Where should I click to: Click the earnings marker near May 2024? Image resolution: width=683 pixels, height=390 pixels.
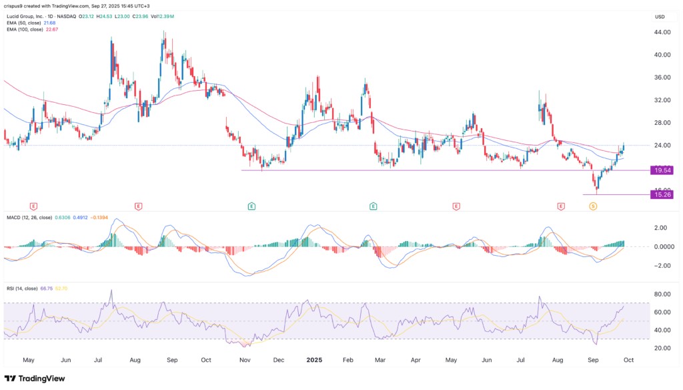(x=33, y=206)
